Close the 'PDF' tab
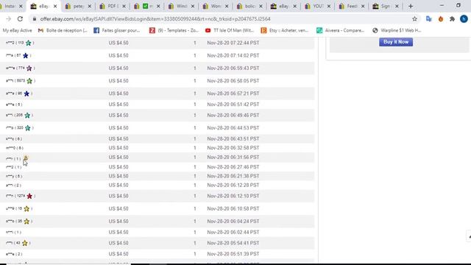This screenshot has height=265, width=471. pyautogui.click(x=124, y=6)
